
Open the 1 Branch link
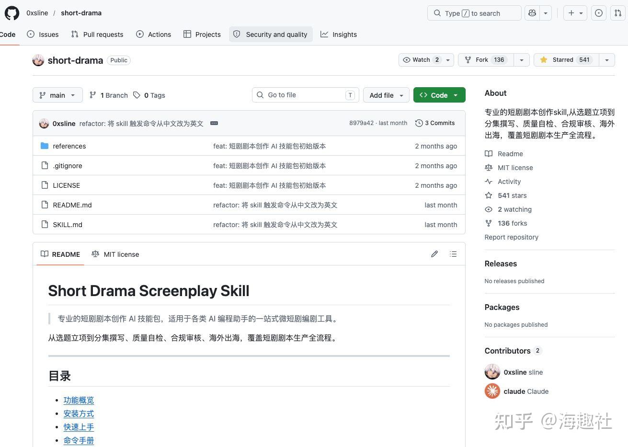pos(109,95)
